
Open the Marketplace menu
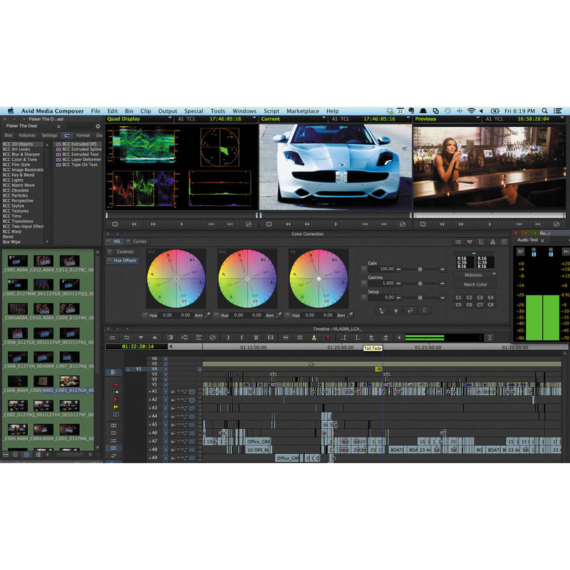[x=303, y=111]
